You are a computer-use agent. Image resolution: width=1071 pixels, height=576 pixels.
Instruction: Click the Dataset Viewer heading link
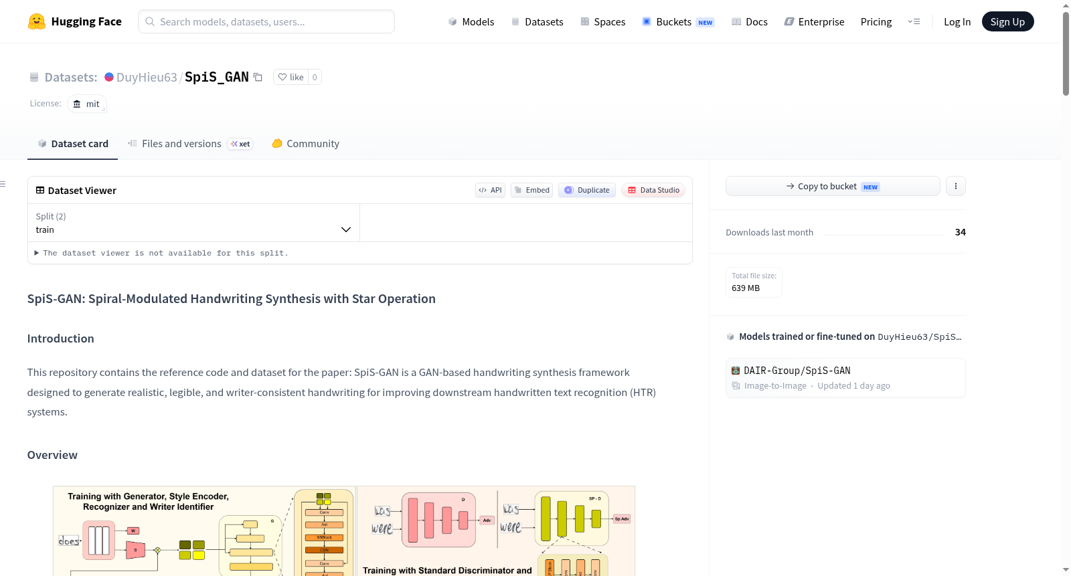(76, 191)
